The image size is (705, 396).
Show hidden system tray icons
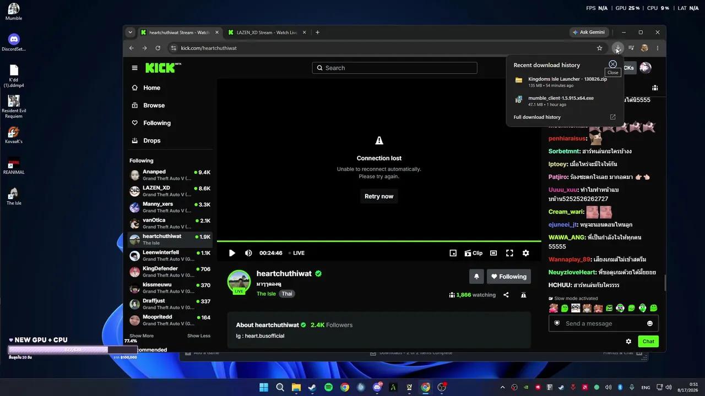tap(502, 387)
